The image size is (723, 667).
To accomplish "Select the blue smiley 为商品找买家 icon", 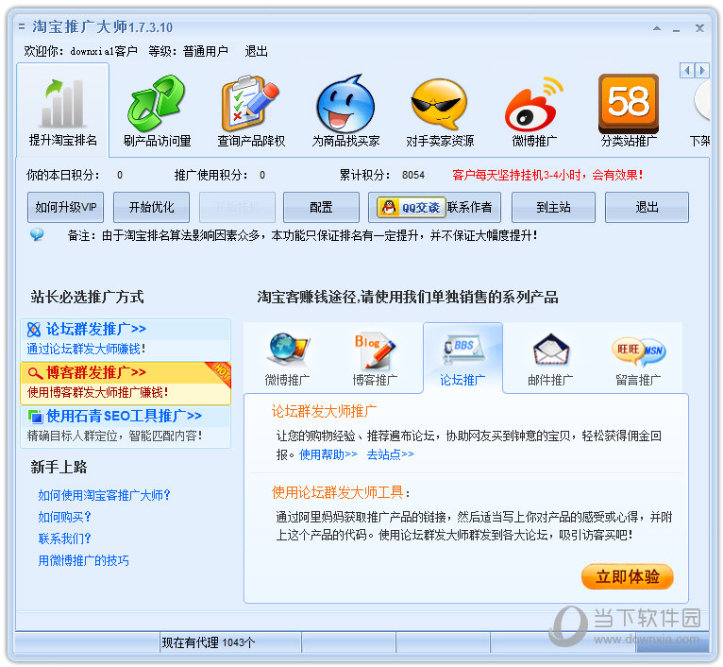I will [x=345, y=104].
